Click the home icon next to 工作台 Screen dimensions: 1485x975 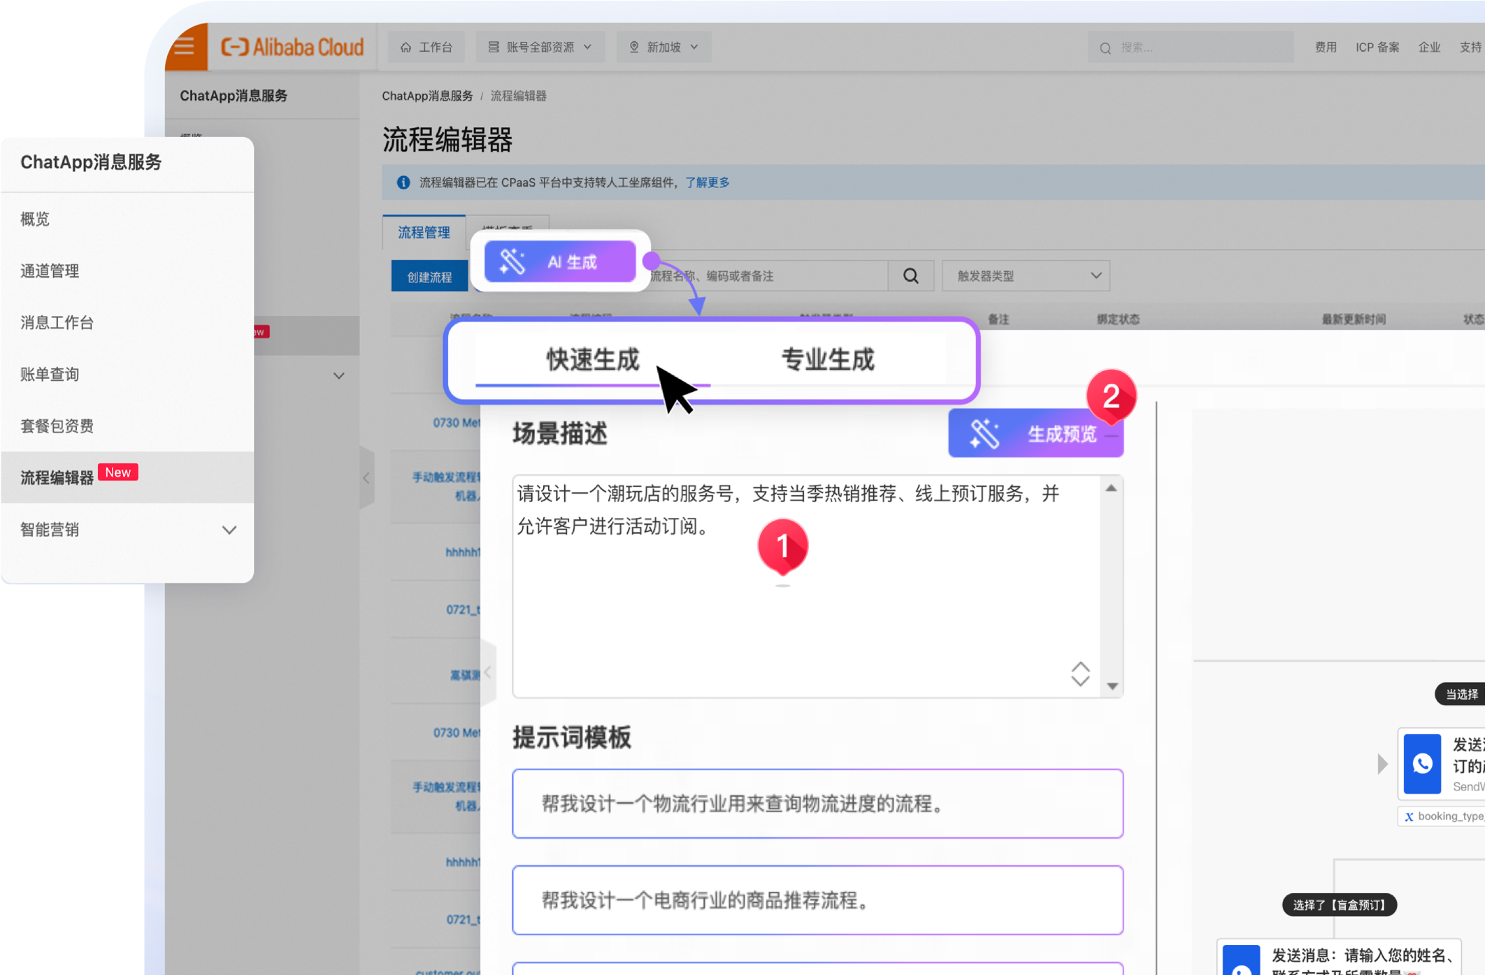[406, 47]
